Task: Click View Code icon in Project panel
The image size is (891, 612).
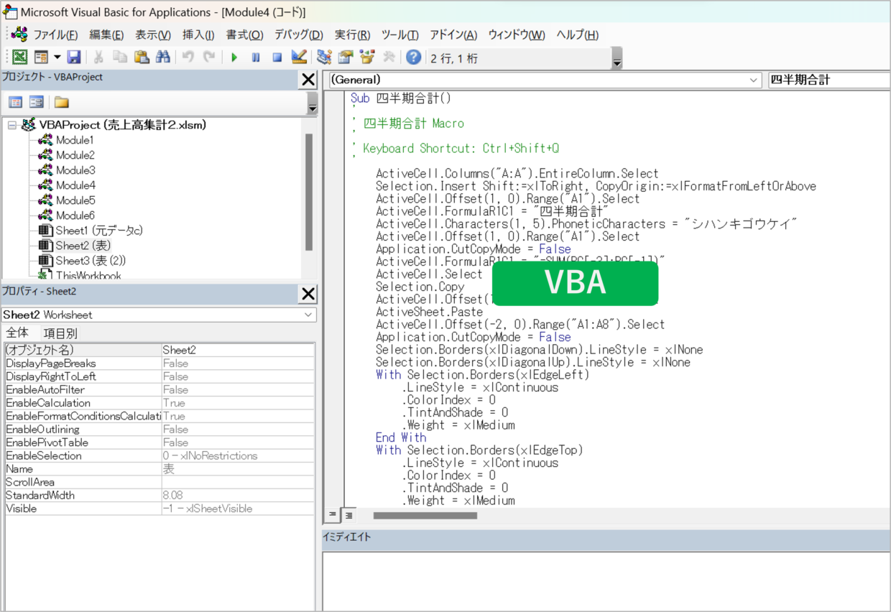Action: (15, 102)
